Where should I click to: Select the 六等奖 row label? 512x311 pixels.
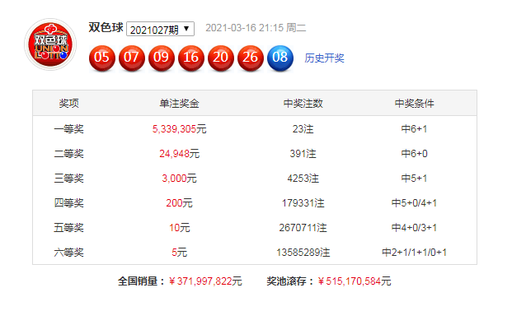click(x=69, y=253)
